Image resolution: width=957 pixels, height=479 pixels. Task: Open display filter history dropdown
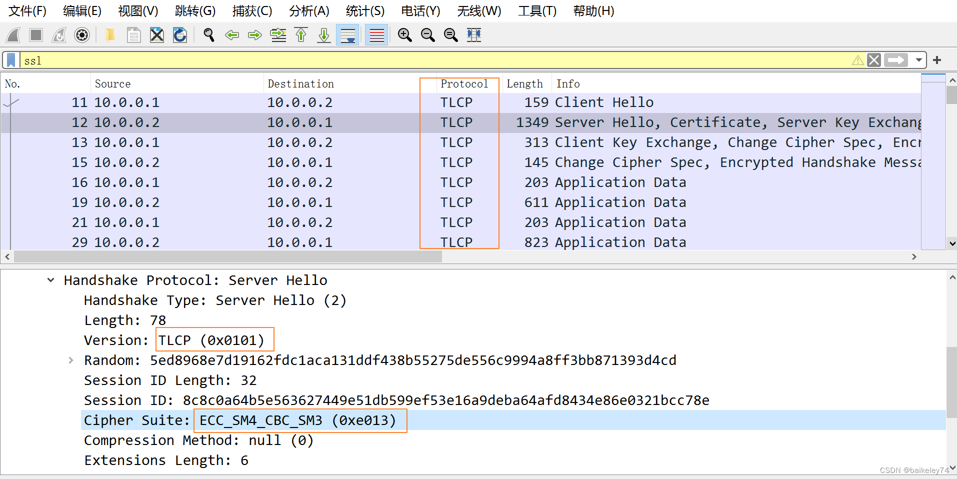click(918, 60)
